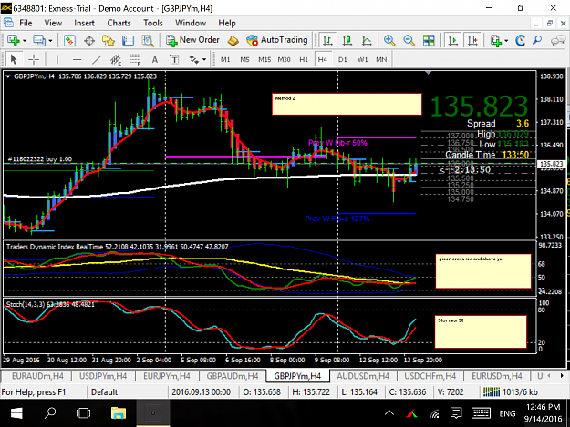Switch to line chart view
Screen dimensions: 570x427
[x=367, y=40]
